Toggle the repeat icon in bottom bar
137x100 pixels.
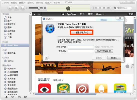click(19, 97)
